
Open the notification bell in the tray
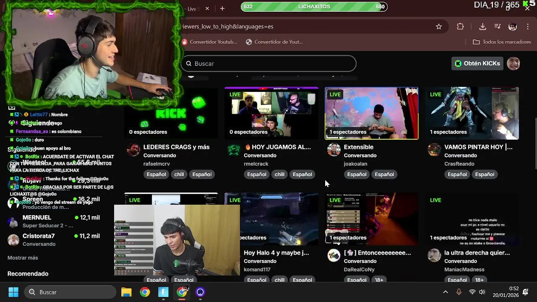[x=526, y=292]
